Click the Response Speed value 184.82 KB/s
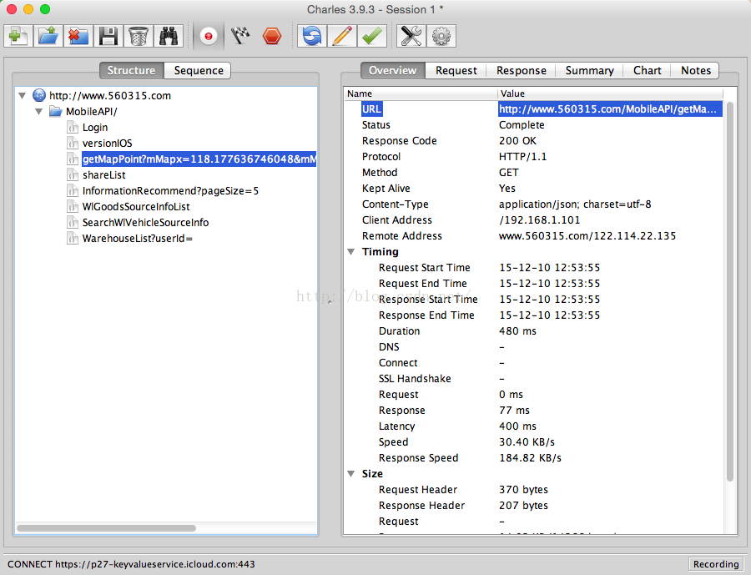 530,457
